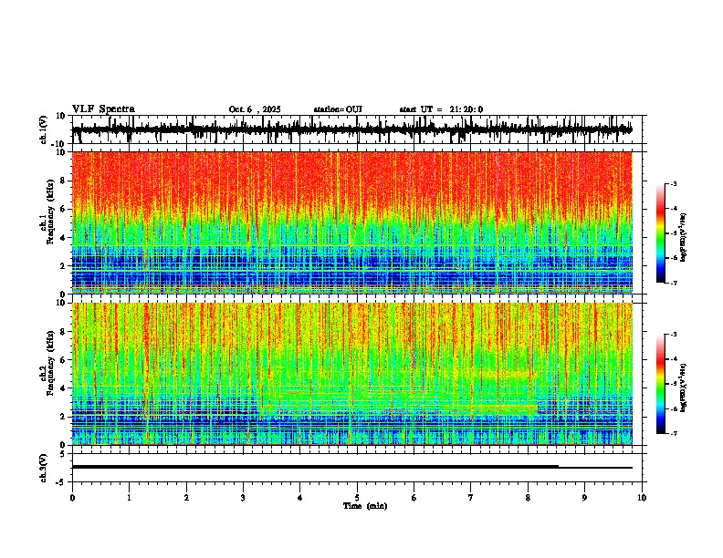723x558 pixels.
Task: Click time-axis tick label "10" at bottom right
Action: pos(642,498)
